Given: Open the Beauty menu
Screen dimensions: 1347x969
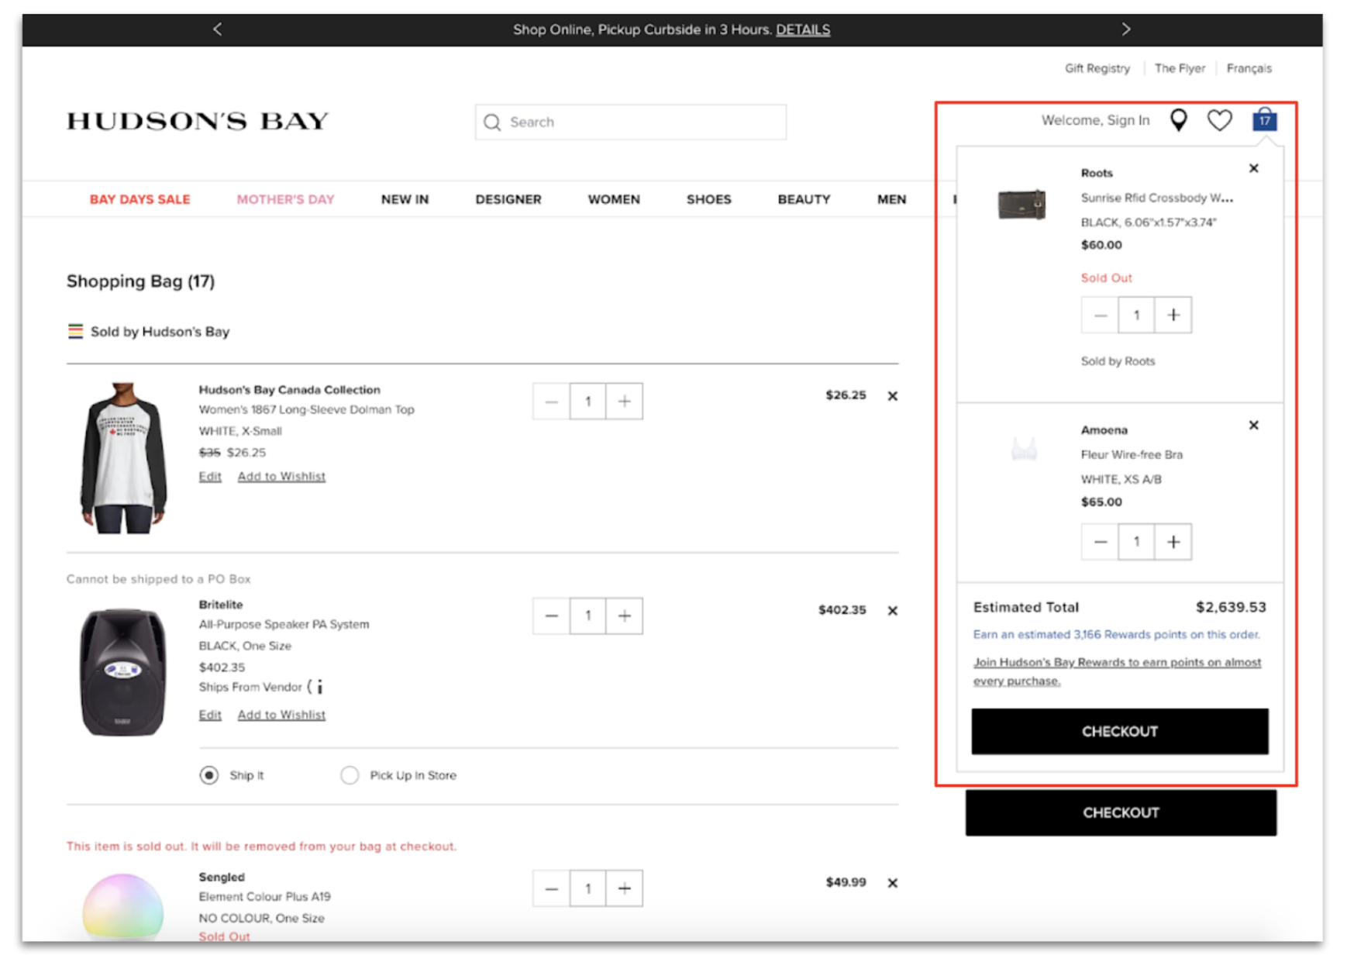Looking at the screenshot, I should [804, 199].
